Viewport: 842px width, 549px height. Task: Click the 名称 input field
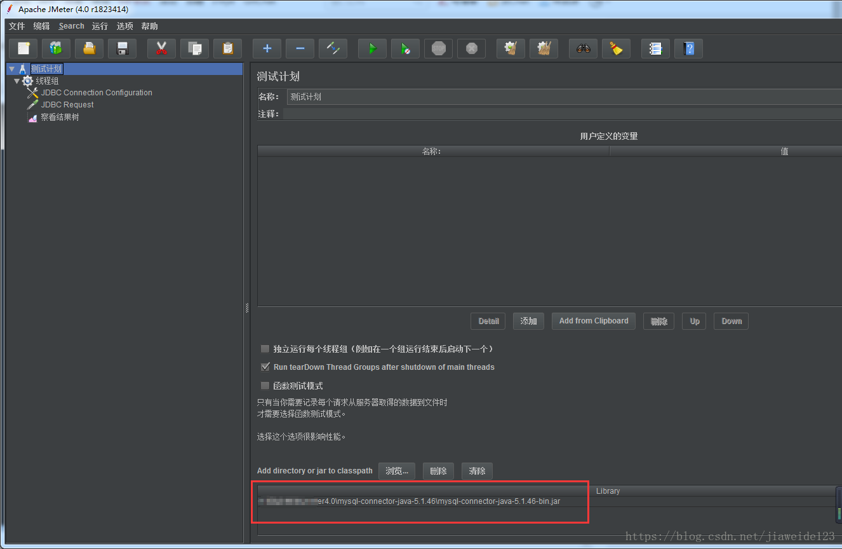coord(564,97)
